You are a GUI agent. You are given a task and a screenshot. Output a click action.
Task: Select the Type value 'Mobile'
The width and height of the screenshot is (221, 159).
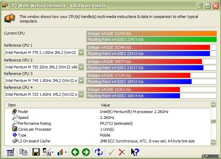105,135
